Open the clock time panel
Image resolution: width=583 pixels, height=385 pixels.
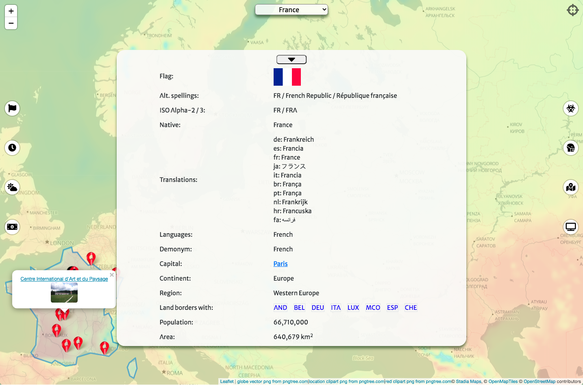pos(12,147)
